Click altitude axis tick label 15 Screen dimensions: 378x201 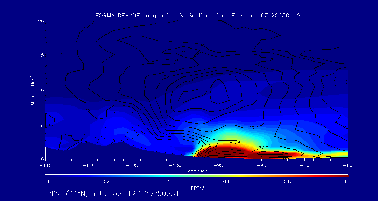pyautogui.click(x=41, y=55)
